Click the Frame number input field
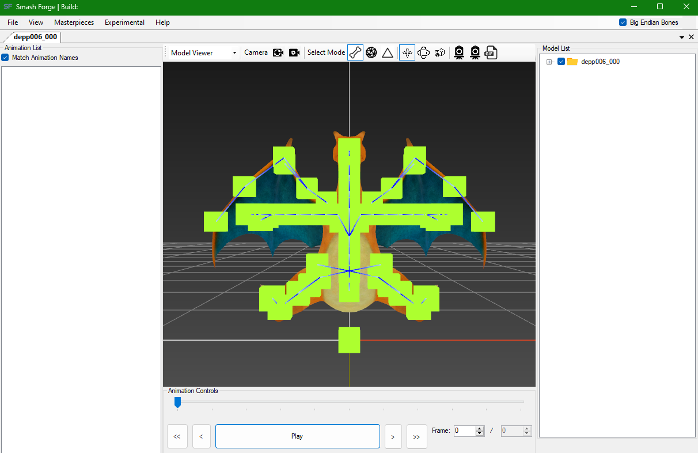The height and width of the screenshot is (453, 698). point(465,431)
